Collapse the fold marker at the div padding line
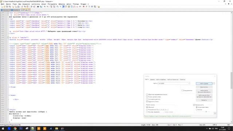 (8, 13)
